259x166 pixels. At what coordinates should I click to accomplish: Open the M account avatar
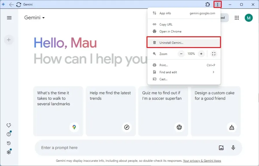tap(249, 18)
